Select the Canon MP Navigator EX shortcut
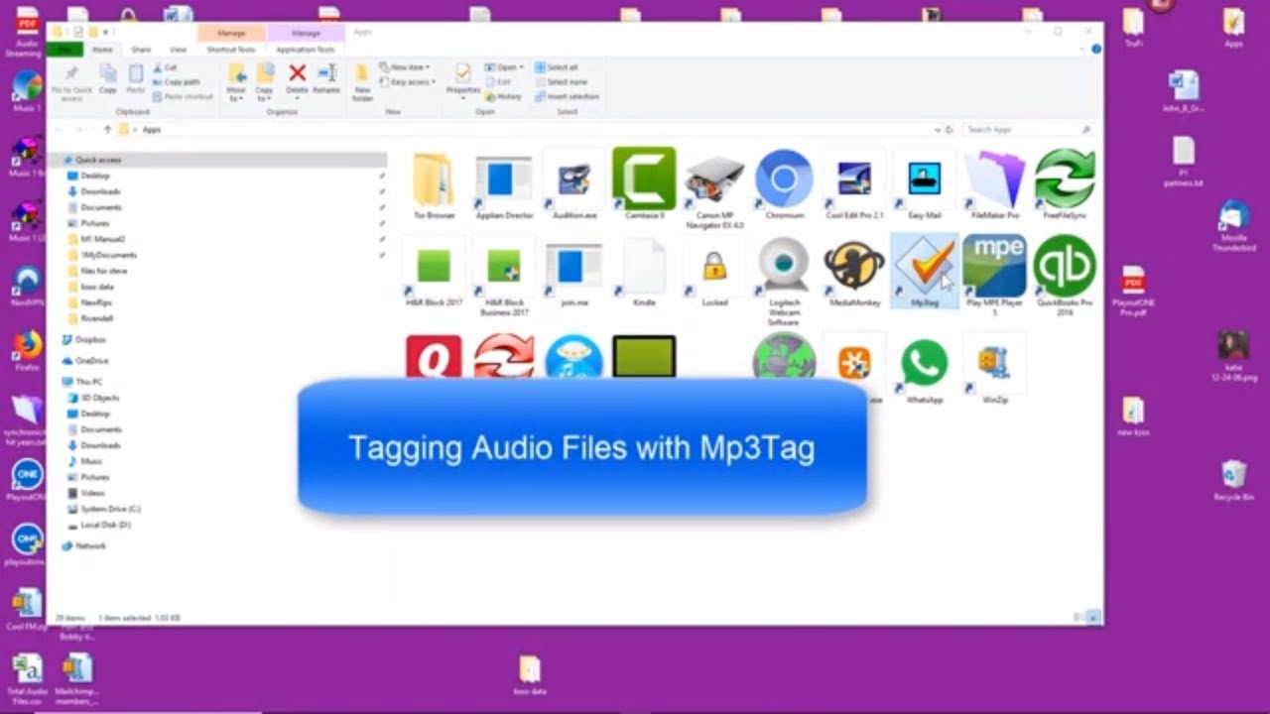 pyautogui.click(x=714, y=188)
